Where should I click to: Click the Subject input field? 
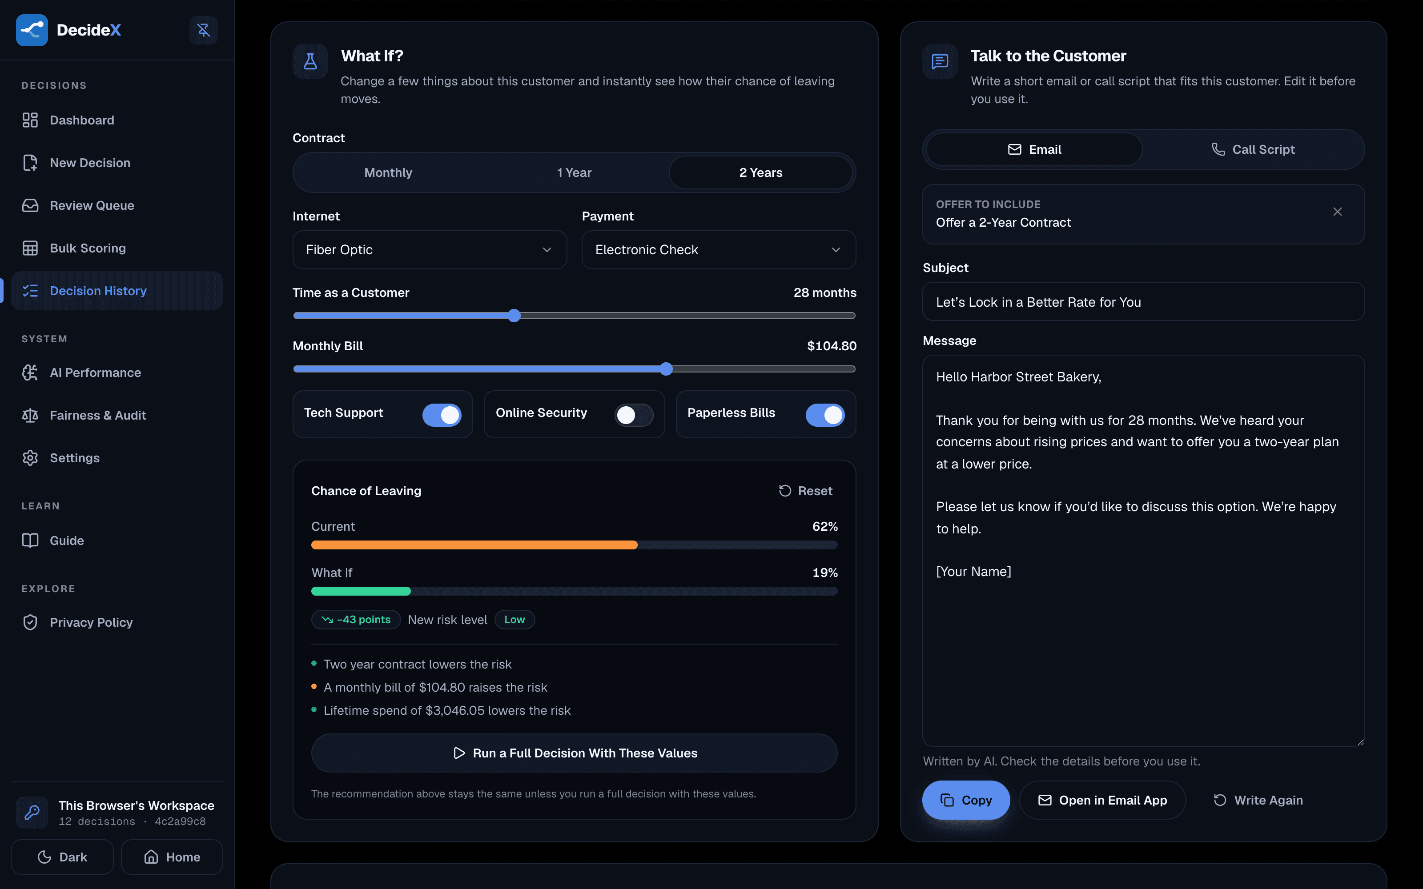pos(1143,302)
